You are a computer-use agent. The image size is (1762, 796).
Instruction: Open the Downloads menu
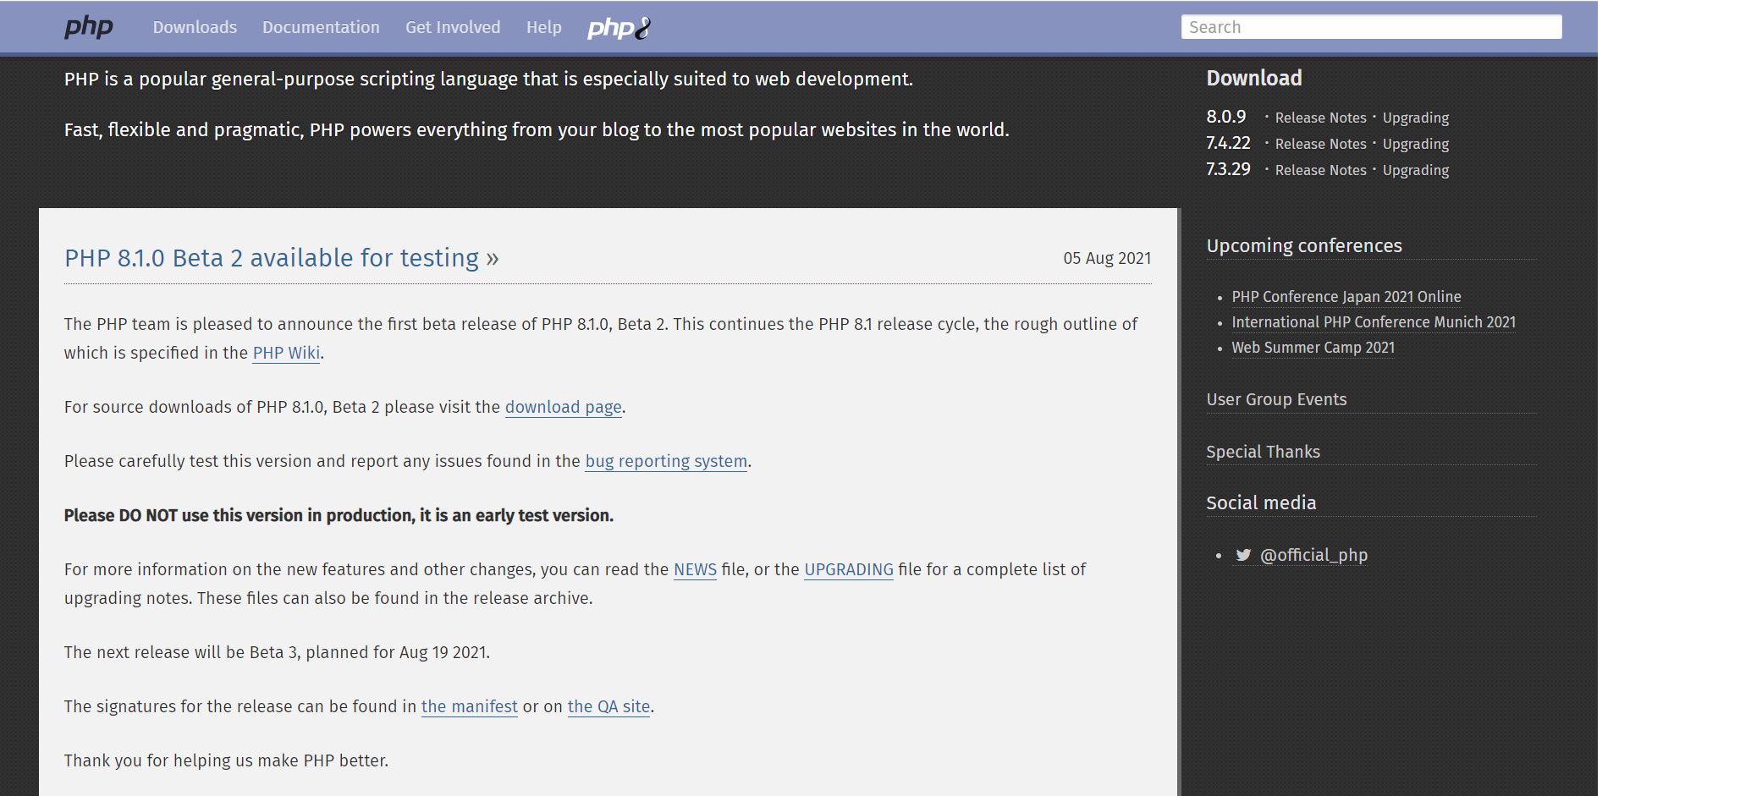(195, 27)
